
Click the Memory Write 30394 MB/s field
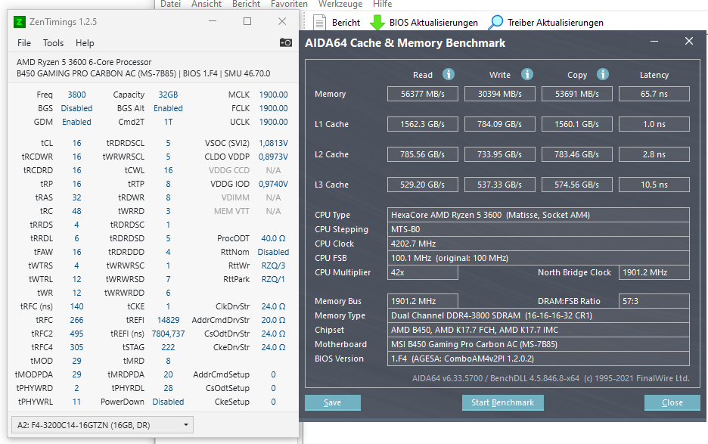500,94
